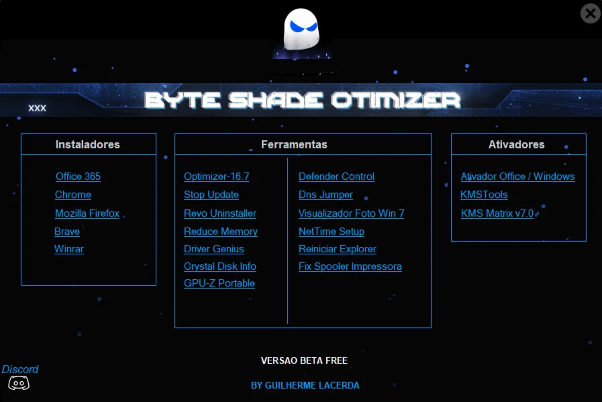Click the Stop Update link
Viewport: 602px width, 402px height.
click(x=211, y=195)
